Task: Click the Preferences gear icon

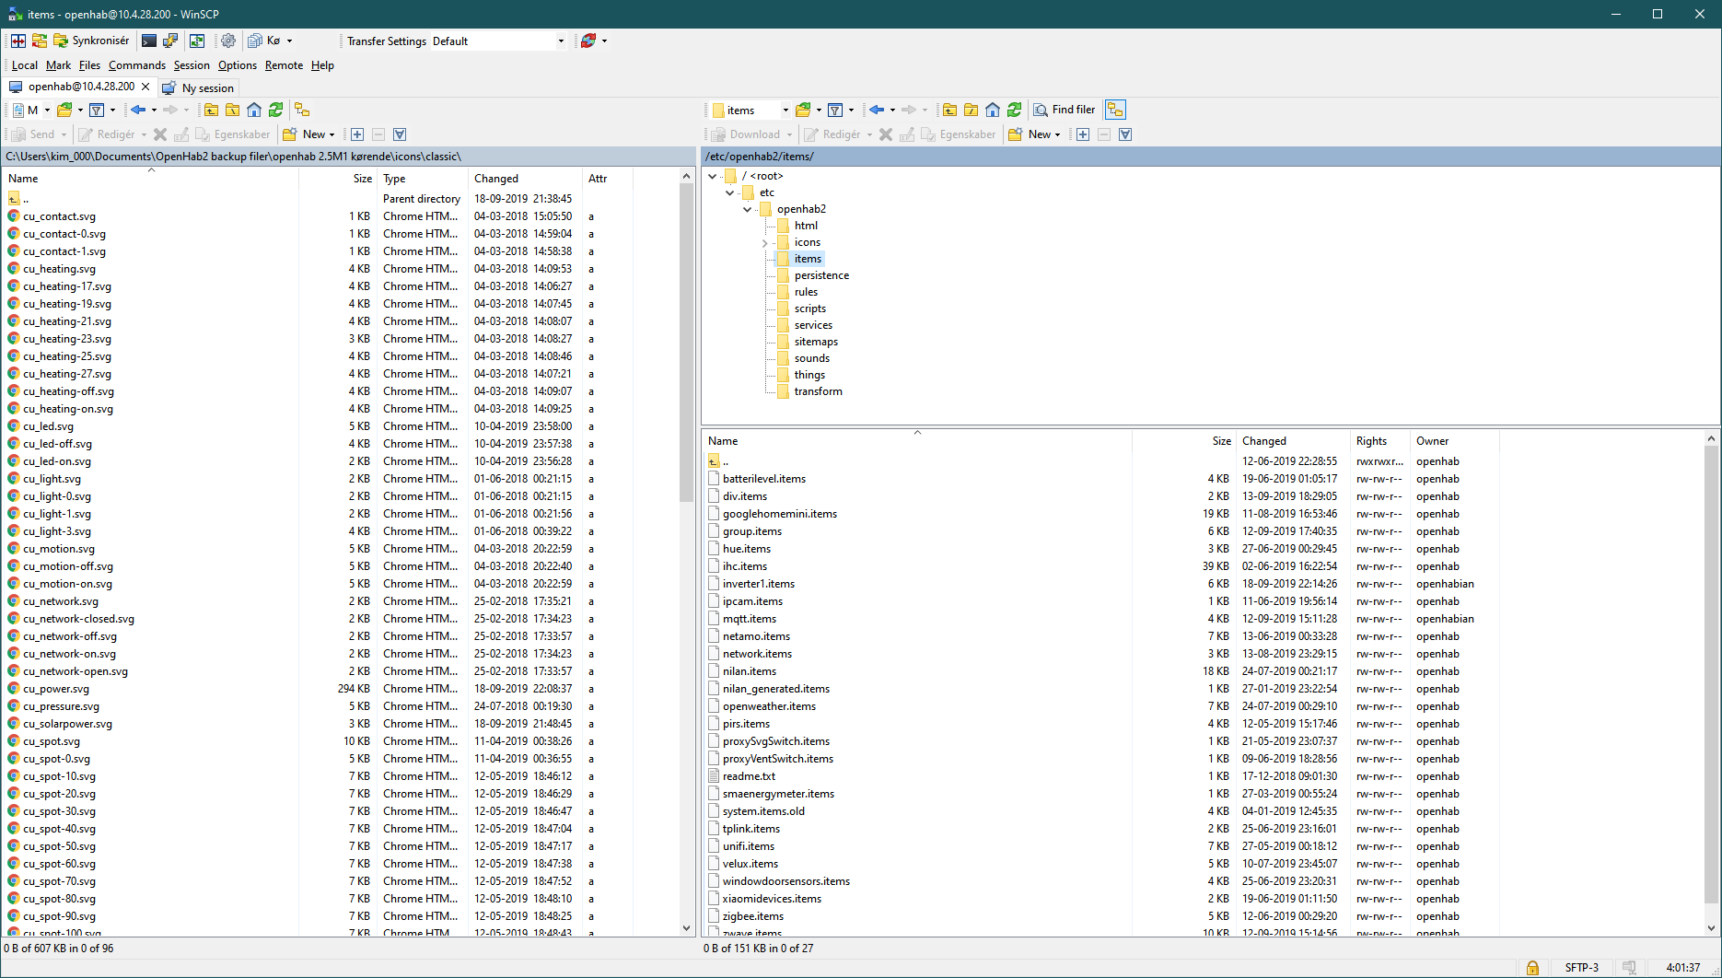Action: [x=228, y=41]
